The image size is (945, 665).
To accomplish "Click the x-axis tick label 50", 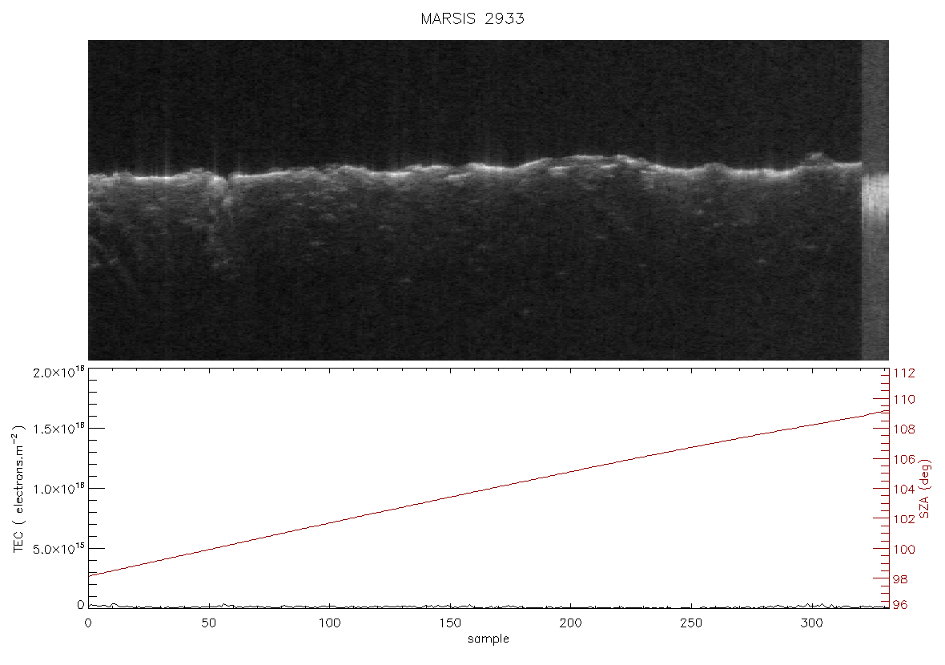I will [208, 623].
